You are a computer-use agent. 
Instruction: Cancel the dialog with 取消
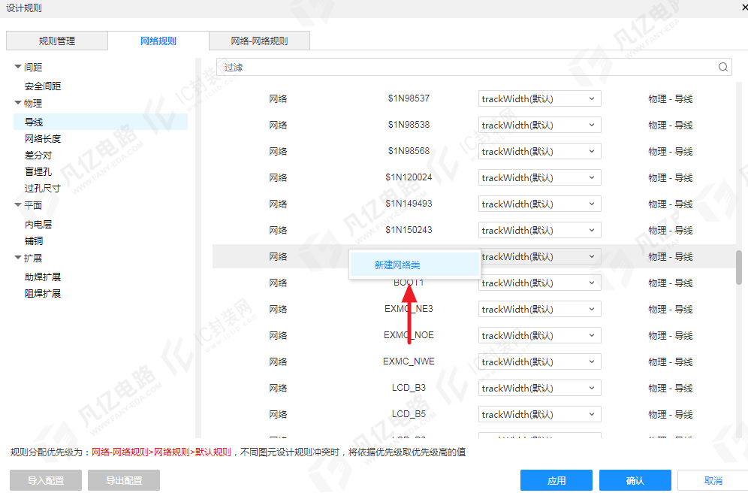(713, 480)
